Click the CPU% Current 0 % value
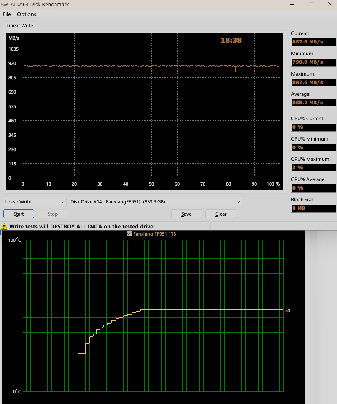 tap(313, 127)
